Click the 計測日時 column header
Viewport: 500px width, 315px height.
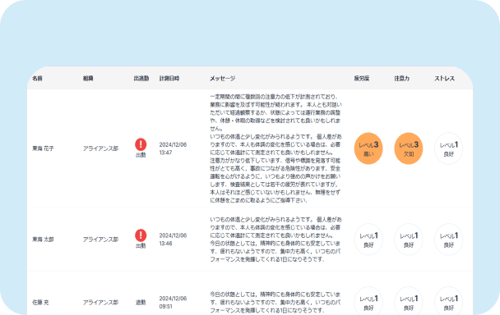169,78
